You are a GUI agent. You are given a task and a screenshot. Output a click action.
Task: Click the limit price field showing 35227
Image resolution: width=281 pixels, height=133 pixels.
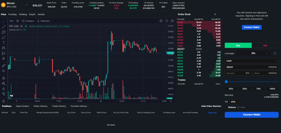[x=251, y=67]
